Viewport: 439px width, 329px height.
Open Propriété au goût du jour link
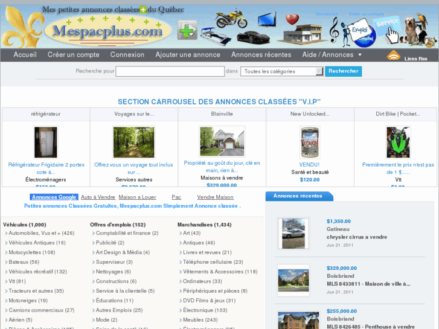click(x=222, y=167)
